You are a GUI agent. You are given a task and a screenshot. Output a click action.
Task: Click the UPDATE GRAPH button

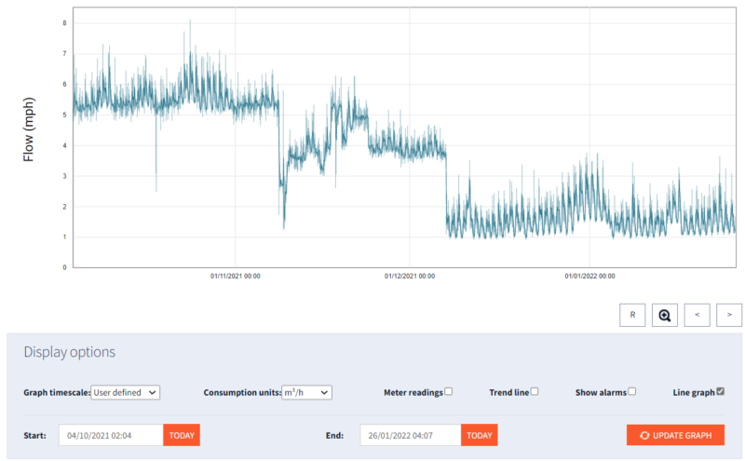(x=675, y=435)
